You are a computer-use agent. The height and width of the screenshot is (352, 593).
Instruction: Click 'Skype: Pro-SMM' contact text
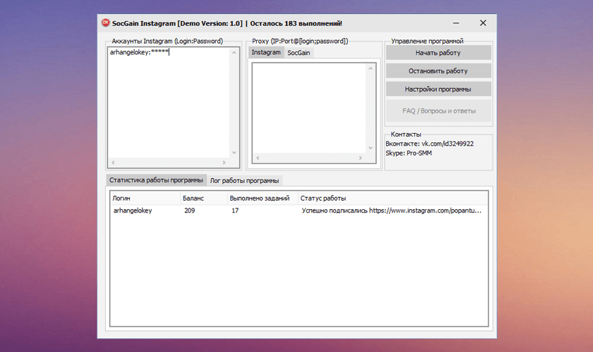tap(409, 153)
